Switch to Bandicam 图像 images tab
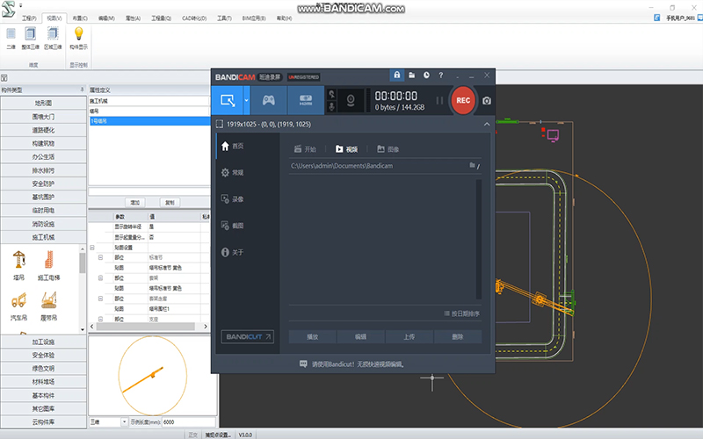The width and height of the screenshot is (703, 439). pos(388,149)
